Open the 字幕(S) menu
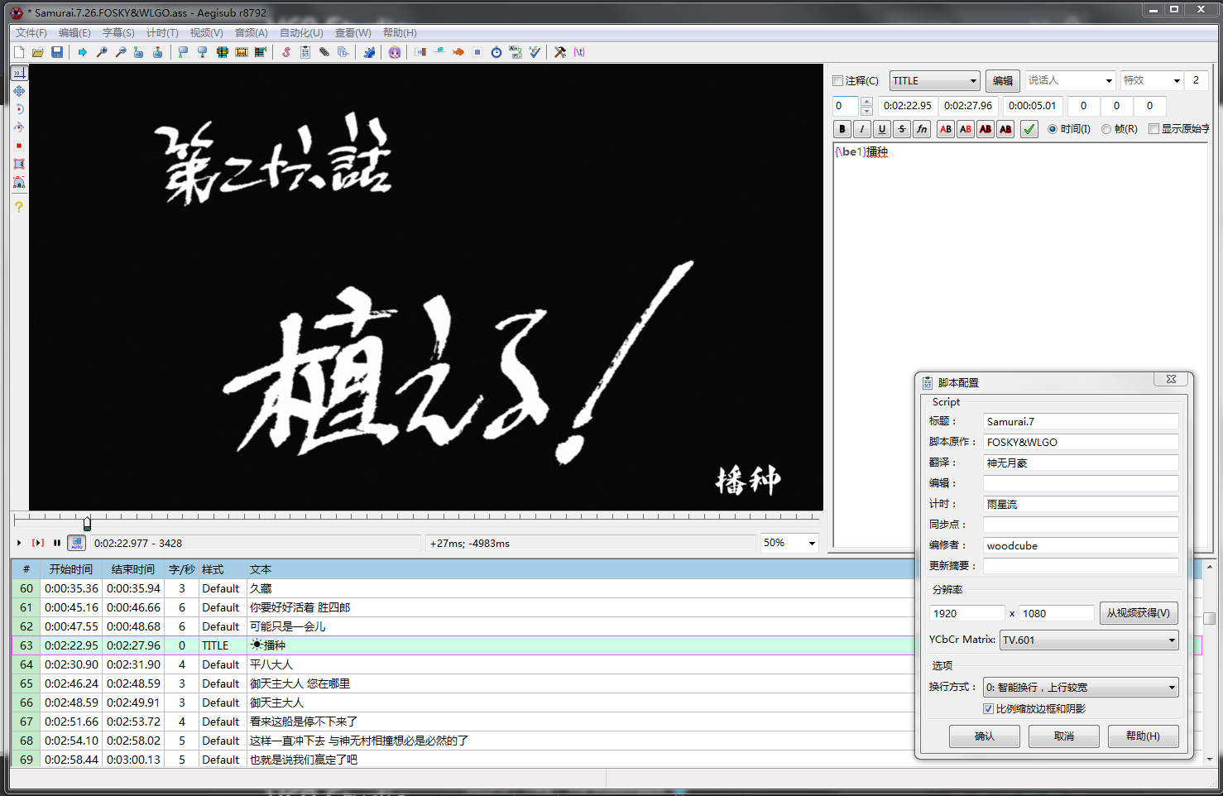The width and height of the screenshot is (1223, 796). pos(118,33)
